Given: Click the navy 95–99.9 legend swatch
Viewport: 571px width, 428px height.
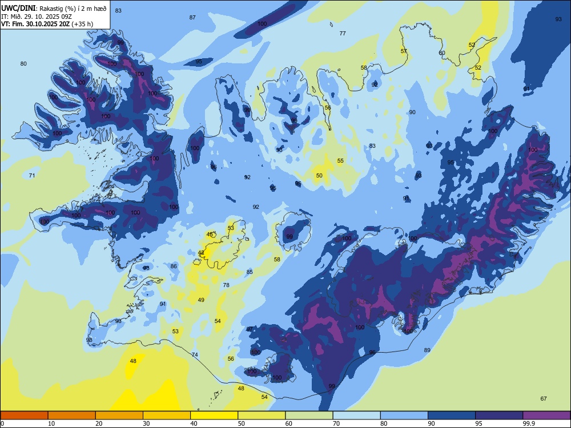Looking at the screenshot, I should tap(499, 415).
